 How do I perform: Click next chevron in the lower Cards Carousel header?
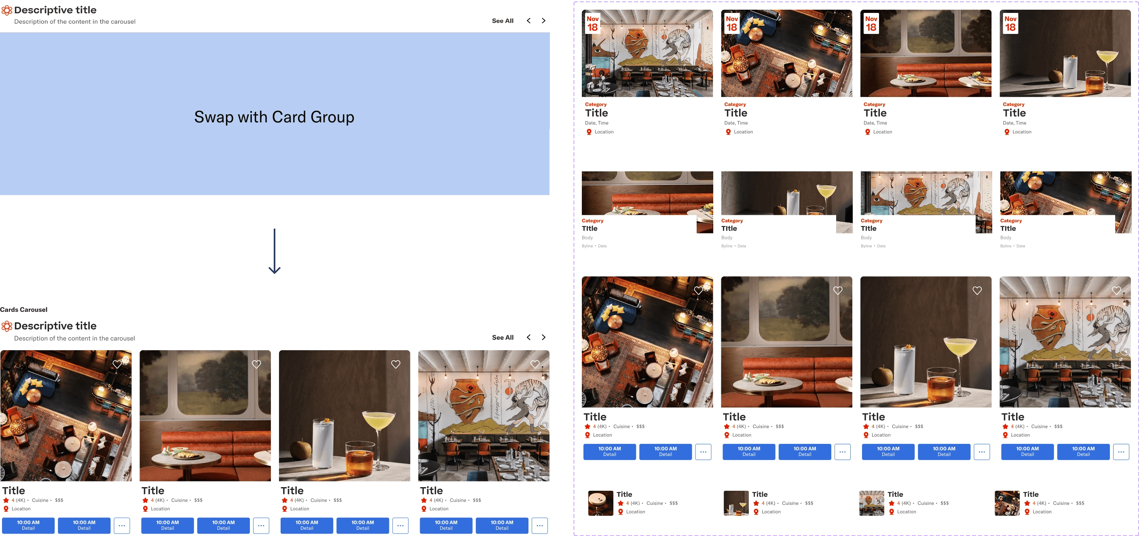tap(543, 337)
